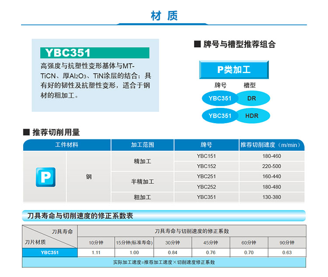328x277 pixels.
Task: Click the blue YBC351 row label
Action: tap(50, 253)
